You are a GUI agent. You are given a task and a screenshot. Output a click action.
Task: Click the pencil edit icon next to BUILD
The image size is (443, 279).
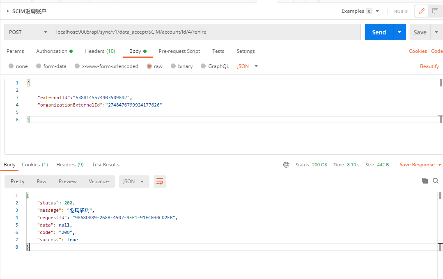point(421,11)
